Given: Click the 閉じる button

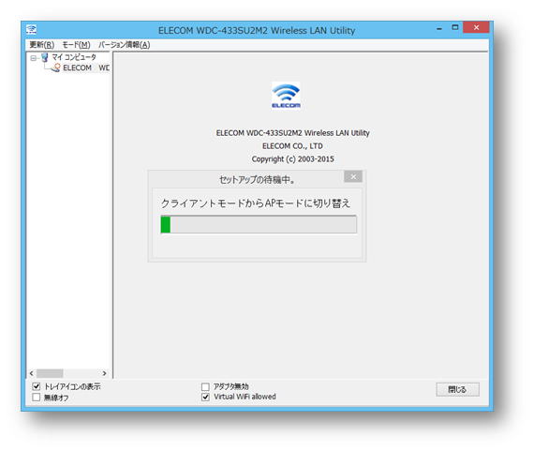Looking at the screenshot, I should [457, 389].
